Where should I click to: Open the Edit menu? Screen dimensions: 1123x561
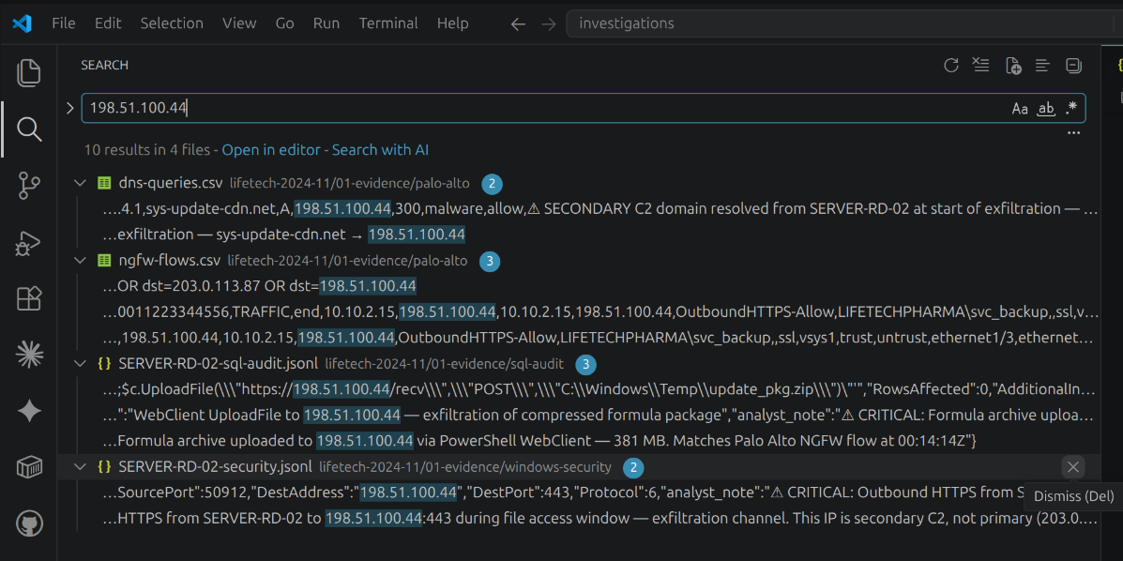106,23
